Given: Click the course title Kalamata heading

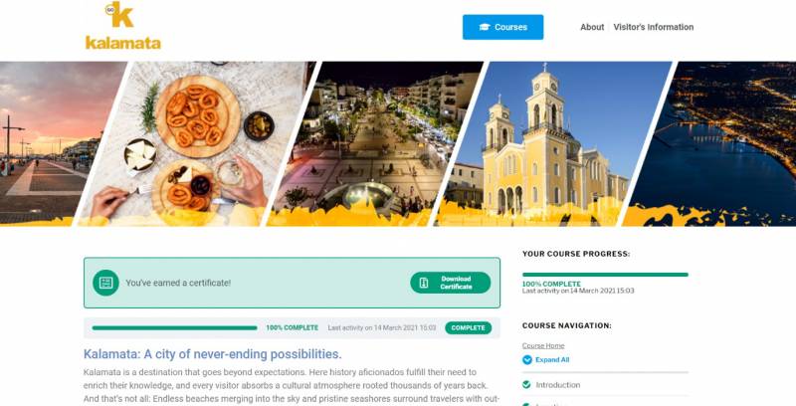Looking at the screenshot, I should [213, 354].
